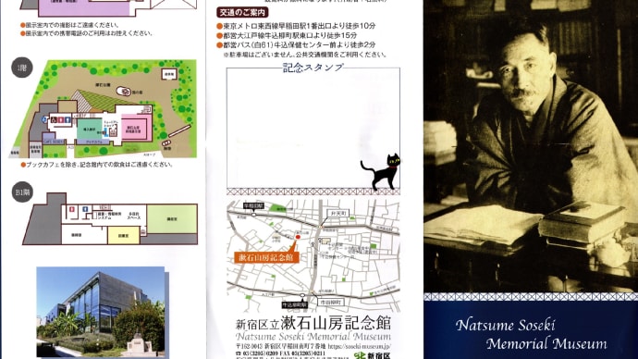Screen dimensions: 638x359
Task: Select the pink 漱石山房 recreated exhibition room
Action: click(x=137, y=128)
